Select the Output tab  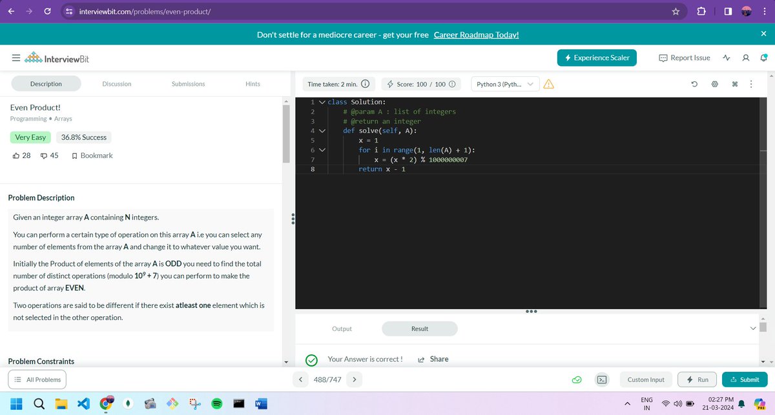click(342, 329)
